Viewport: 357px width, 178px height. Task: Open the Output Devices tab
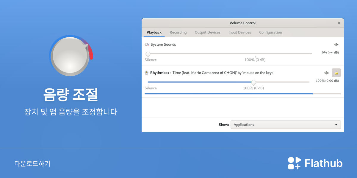point(208,32)
